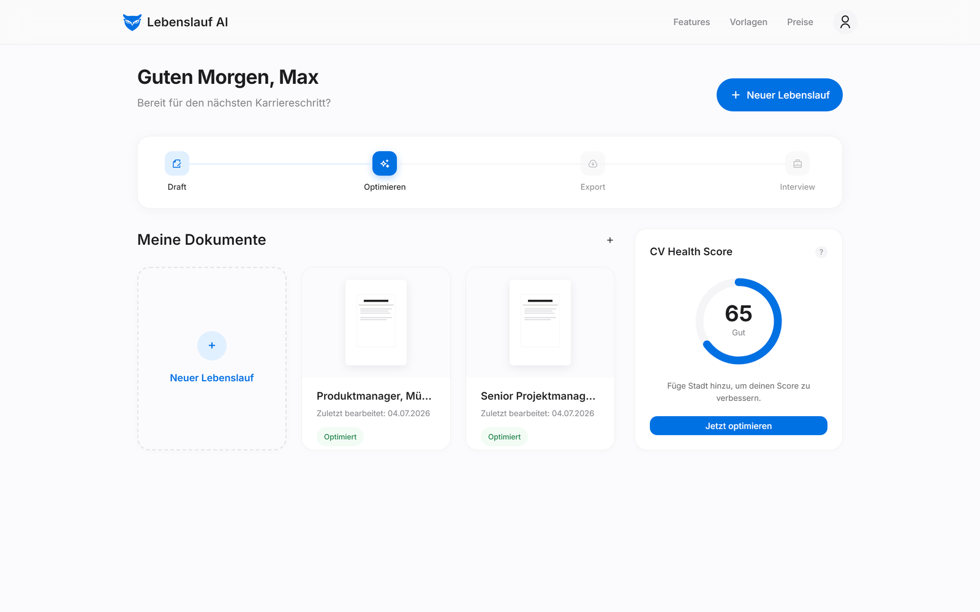The height and width of the screenshot is (612, 980).
Task: Select the Export cloud step icon
Action: coord(593,163)
